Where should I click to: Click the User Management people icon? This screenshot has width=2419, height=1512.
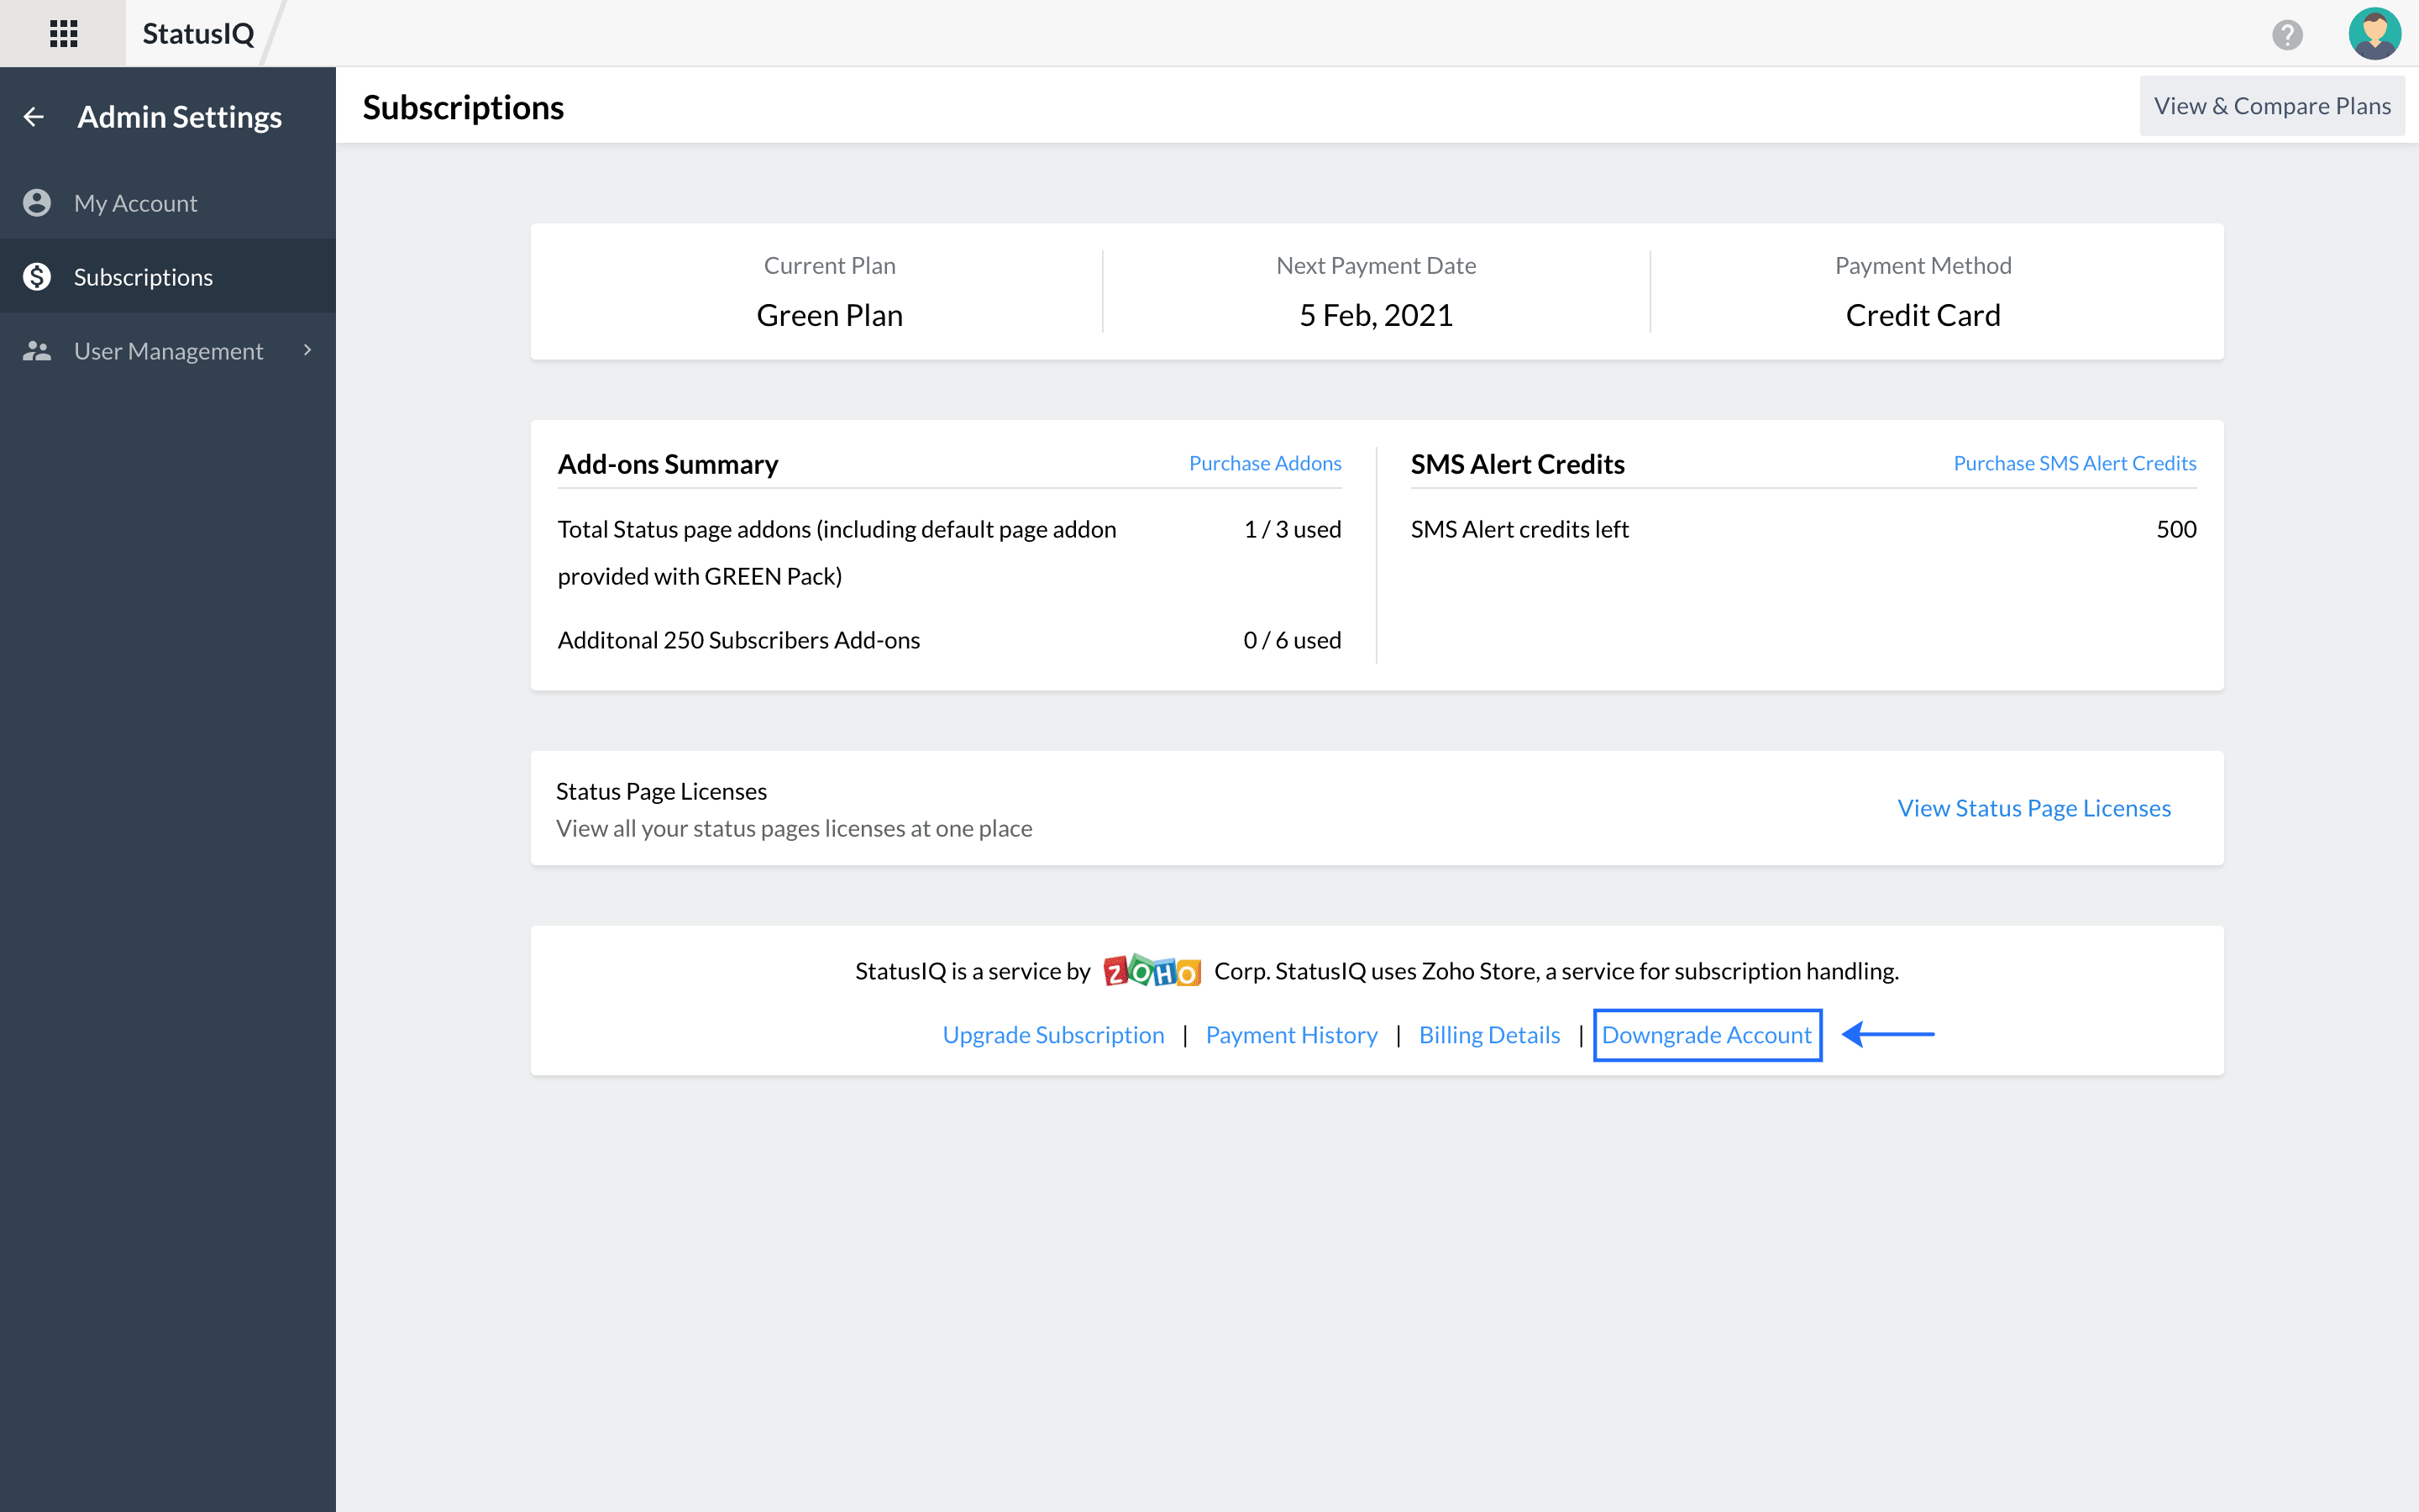pos(37,350)
